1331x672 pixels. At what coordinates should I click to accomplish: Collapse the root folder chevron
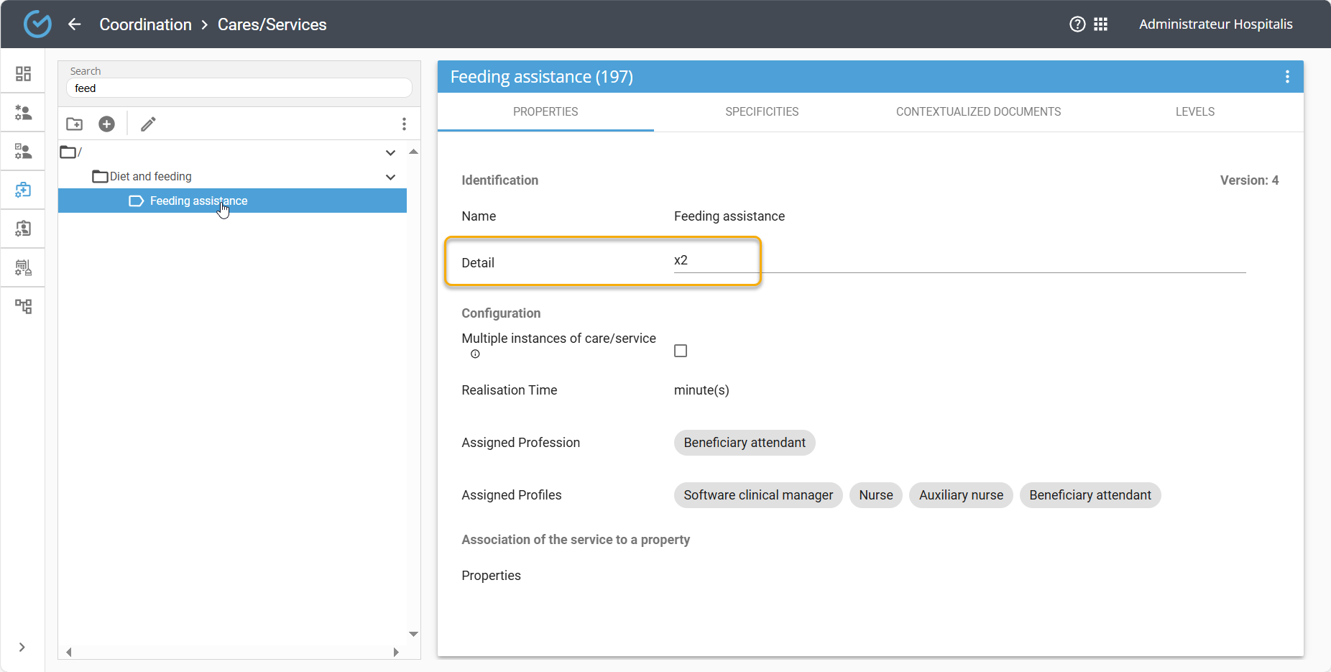point(390,152)
